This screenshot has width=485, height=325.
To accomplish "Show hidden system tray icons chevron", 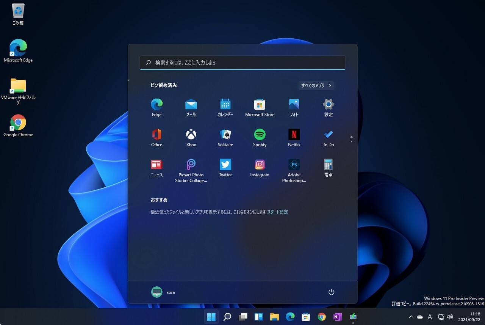I will pyautogui.click(x=411, y=317).
